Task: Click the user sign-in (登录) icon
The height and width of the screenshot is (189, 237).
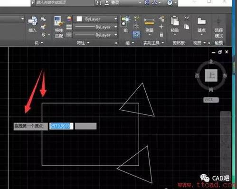Action: pos(107,2)
